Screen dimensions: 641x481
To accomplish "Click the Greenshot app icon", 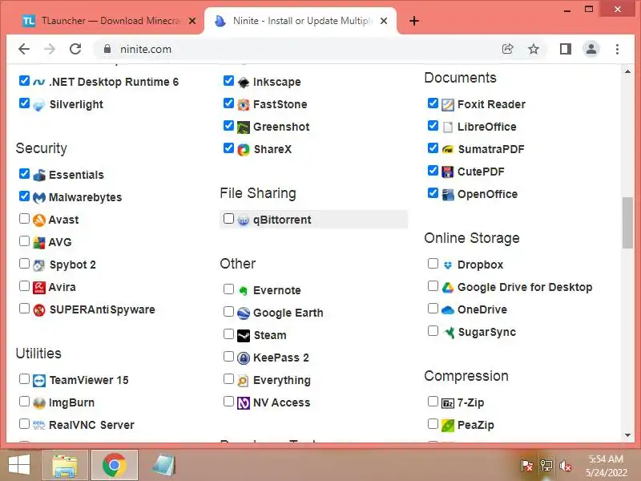I will tap(244, 127).
